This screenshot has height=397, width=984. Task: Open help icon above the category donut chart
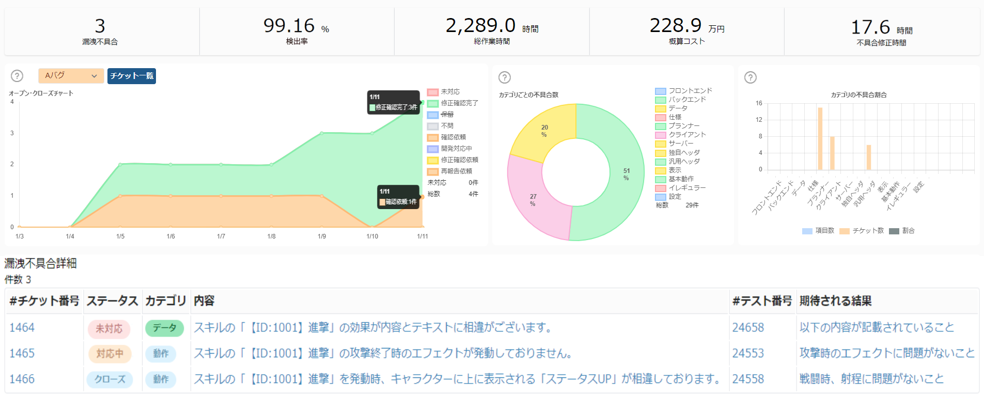505,77
